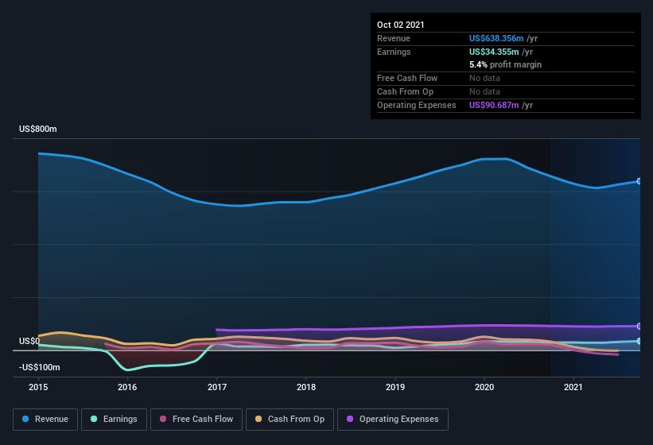
Task: Click the 2015 x-axis label
Action: click(38, 387)
